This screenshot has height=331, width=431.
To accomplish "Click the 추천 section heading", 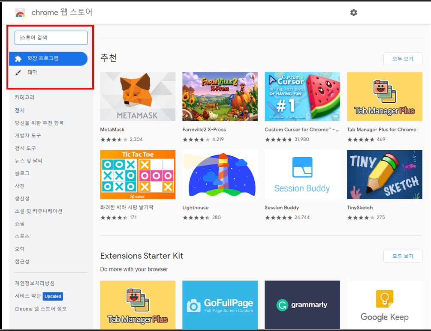I will pyautogui.click(x=109, y=58).
